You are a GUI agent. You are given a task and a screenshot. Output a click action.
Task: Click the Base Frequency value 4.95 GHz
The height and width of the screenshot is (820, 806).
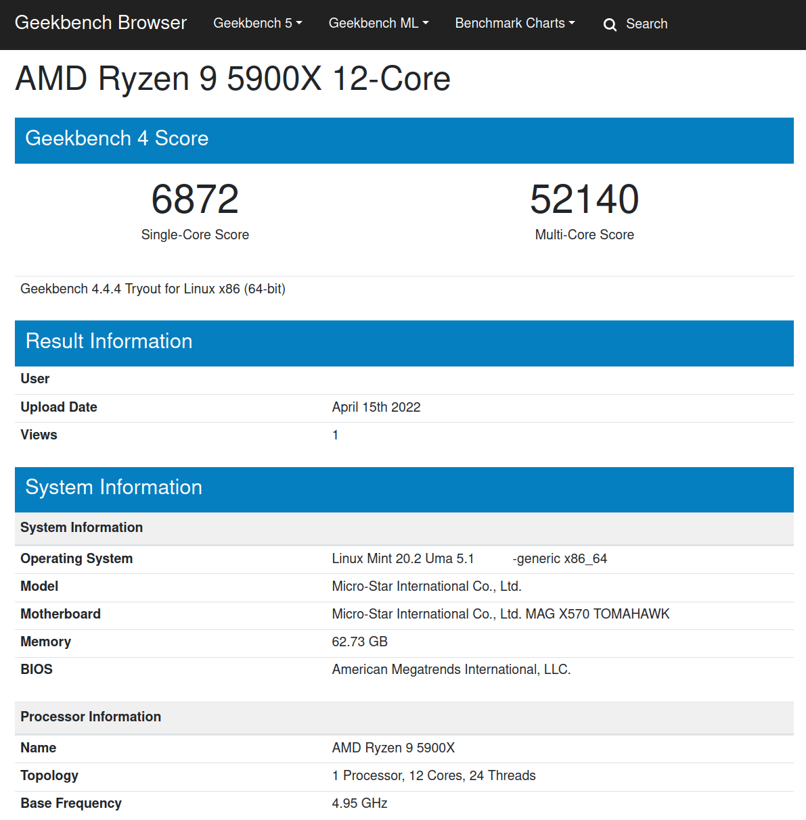click(359, 803)
